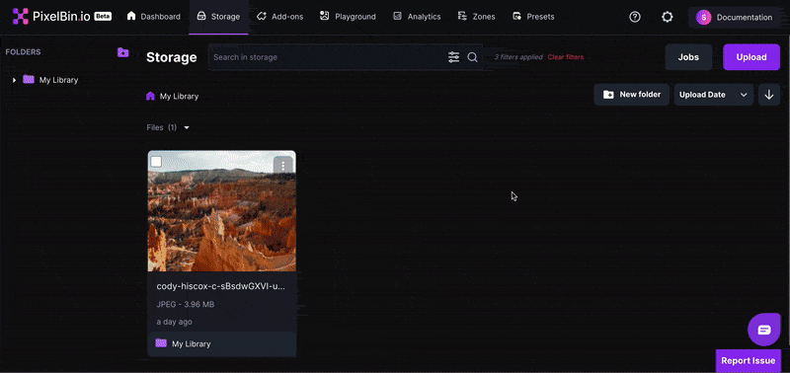Open the Dashboard tab
Viewport: 790px width, 373px height.
tap(154, 17)
